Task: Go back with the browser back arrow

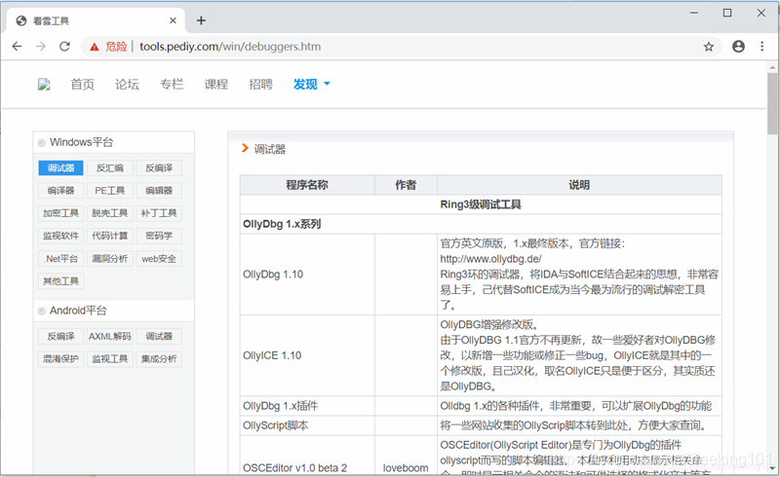Action: point(17,46)
